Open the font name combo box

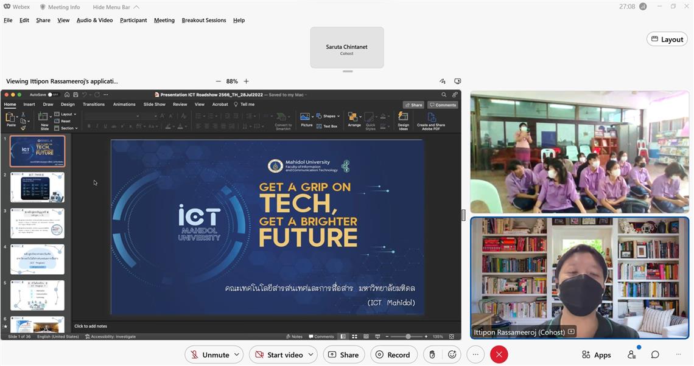(113, 116)
